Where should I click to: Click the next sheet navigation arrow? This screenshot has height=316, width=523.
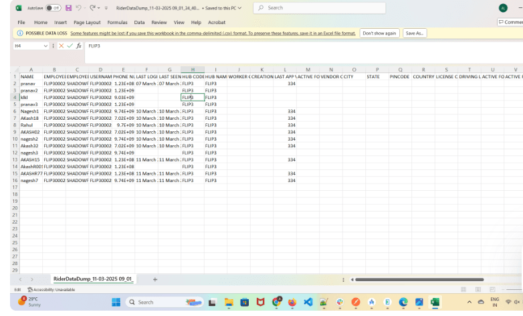(x=32, y=279)
